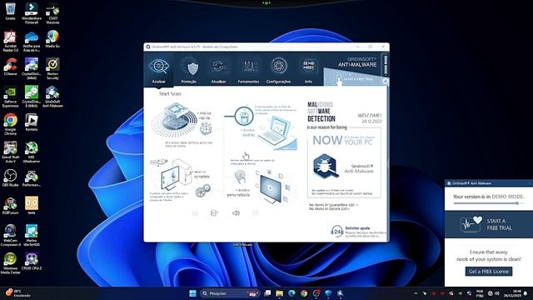This screenshot has width=533, height=300.
Task: Click the stopwatch icon beside quick scan
Action: click(206, 128)
